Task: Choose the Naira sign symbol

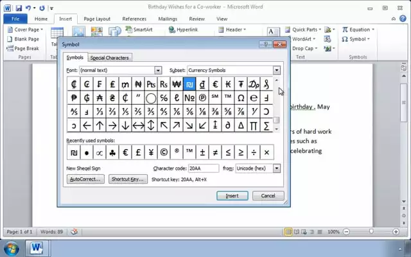Action: click(138, 84)
